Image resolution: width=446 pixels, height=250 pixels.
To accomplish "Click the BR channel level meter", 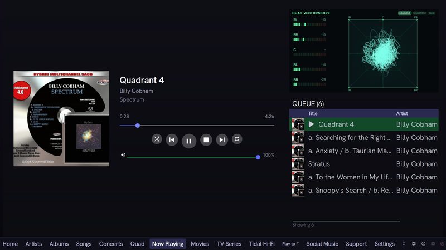I will 309,84.
